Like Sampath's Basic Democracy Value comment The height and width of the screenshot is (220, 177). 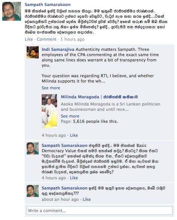pyautogui.click(x=74, y=178)
